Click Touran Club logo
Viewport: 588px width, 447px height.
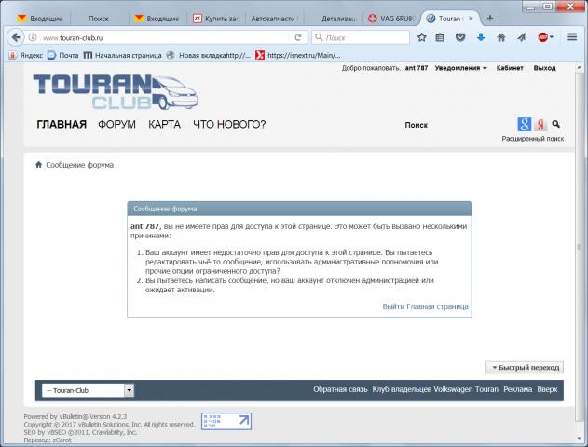[116, 92]
